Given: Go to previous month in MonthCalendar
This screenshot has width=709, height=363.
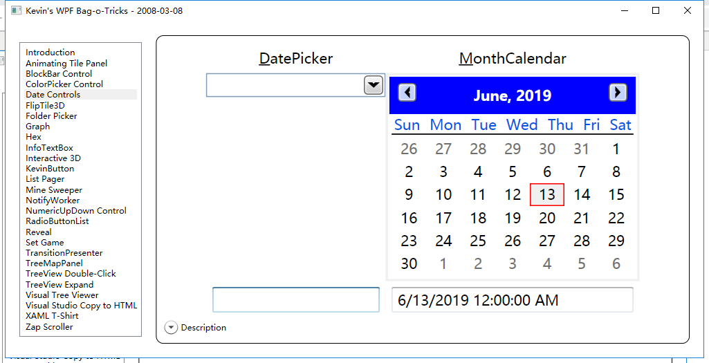Looking at the screenshot, I should click(x=407, y=93).
